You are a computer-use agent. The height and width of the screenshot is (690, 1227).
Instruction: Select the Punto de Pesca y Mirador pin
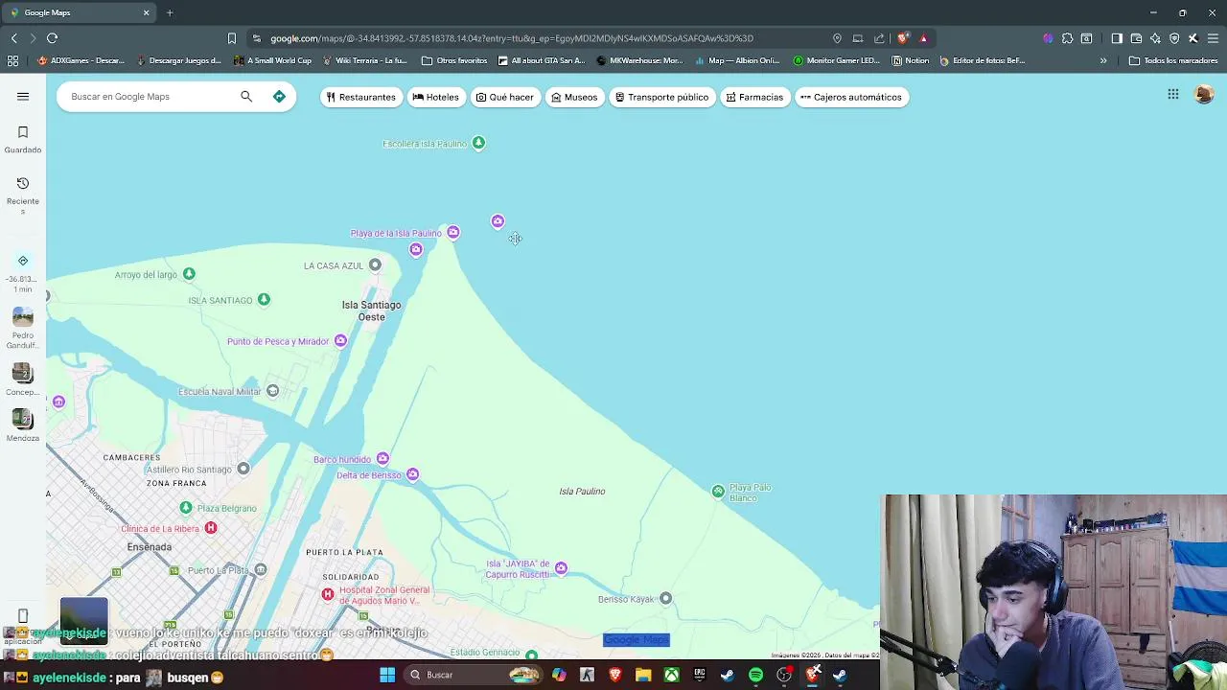click(340, 340)
